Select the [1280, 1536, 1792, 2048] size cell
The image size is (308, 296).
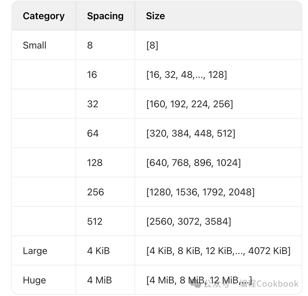point(200,192)
